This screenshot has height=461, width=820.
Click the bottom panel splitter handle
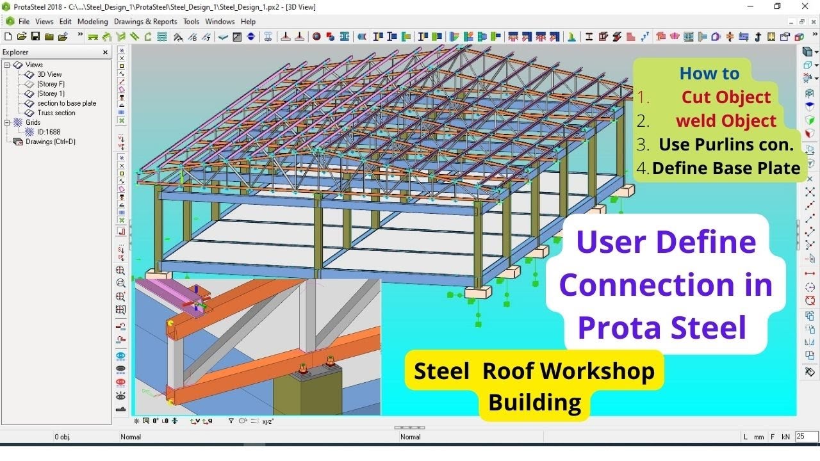[x=410, y=427]
